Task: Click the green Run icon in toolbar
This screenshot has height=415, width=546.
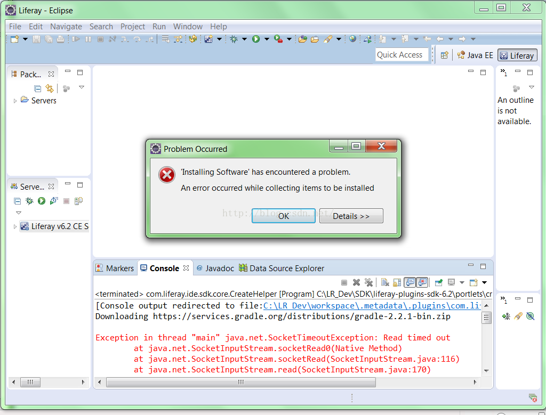Action: coord(256,39)
